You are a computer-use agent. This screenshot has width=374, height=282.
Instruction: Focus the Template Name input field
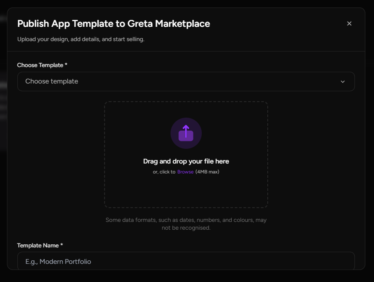pos(186,261)
